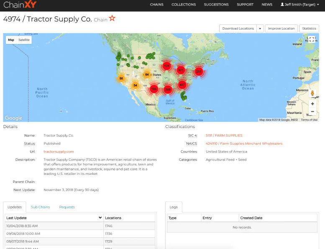Select the 08/07/2018 9:44 AM update row

click(80, 241)
